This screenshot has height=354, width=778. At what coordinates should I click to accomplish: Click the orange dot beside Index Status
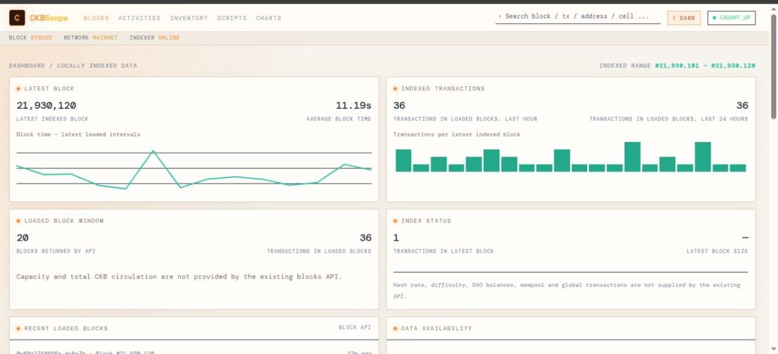[395, 221]
